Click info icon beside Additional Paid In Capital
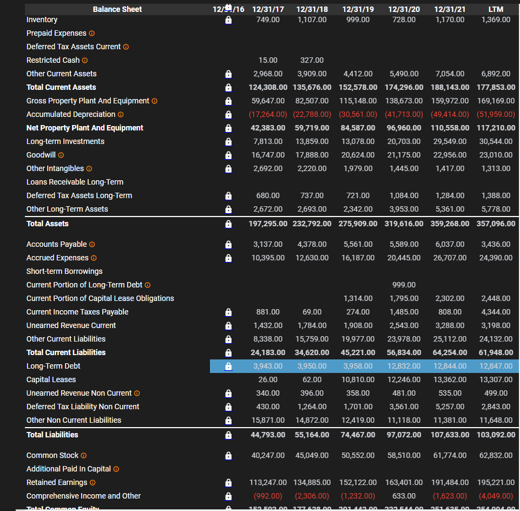Viewport: 520px width, 511px height. (116, 469)
